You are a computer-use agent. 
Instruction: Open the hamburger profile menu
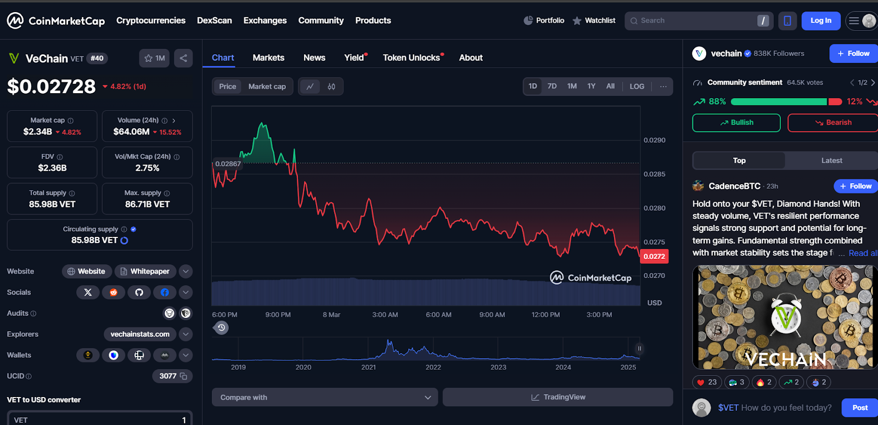pyautogui.click(x=862, y=21)
